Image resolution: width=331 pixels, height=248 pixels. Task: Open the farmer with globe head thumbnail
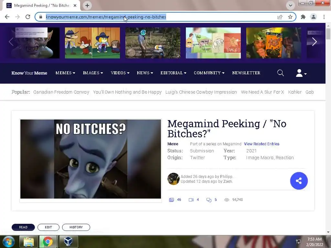[x=153, y=43]
